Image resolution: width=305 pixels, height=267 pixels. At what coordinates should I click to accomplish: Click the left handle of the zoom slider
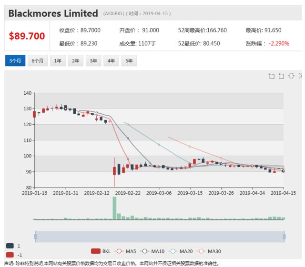coord(35,237)
